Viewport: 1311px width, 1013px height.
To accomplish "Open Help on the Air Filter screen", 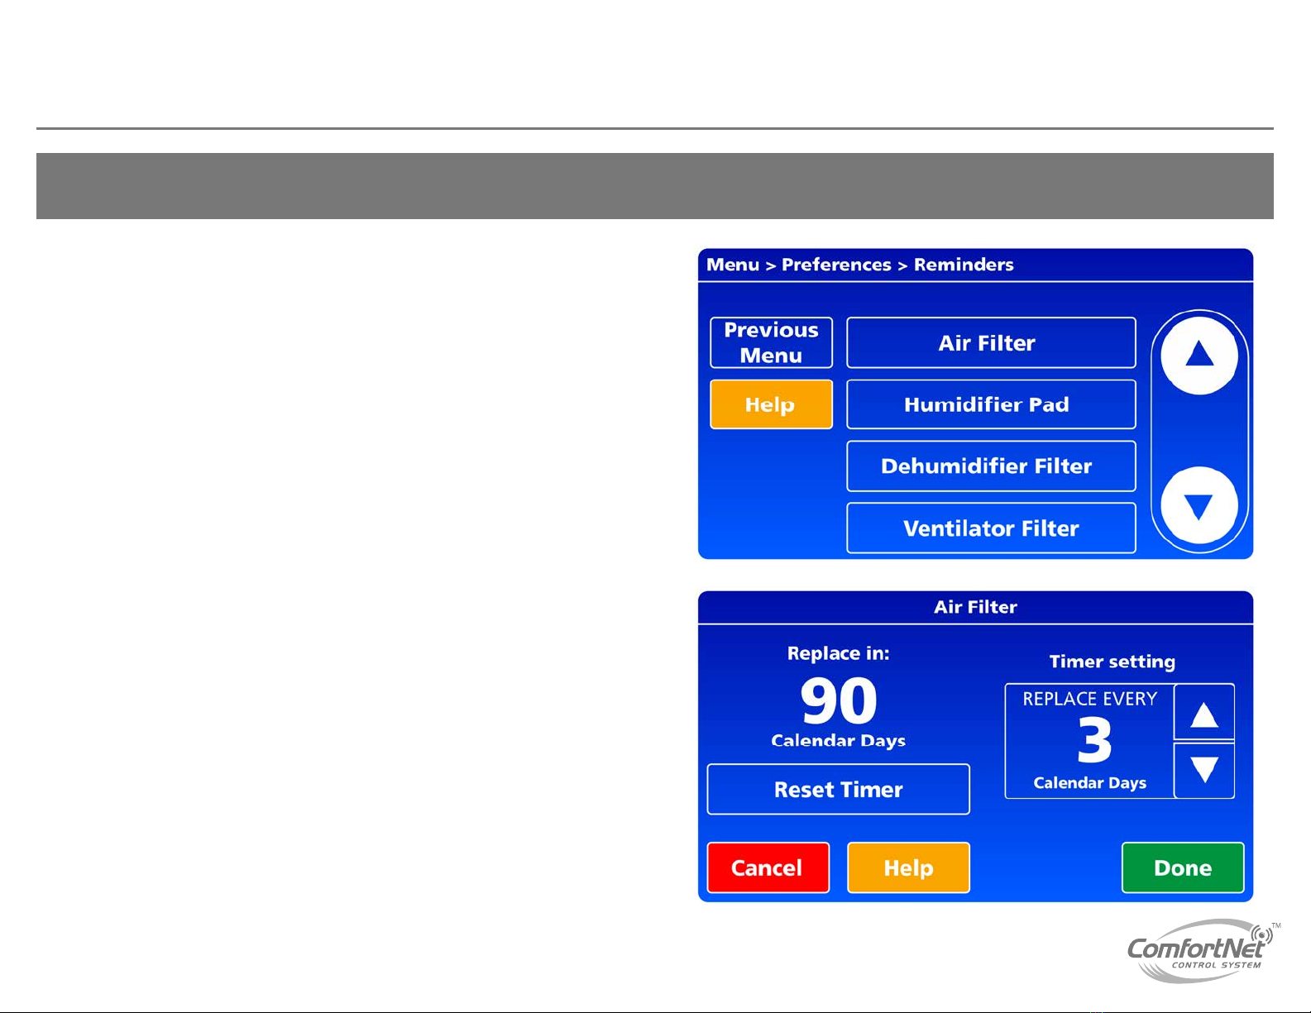I will tap(908, 867).
